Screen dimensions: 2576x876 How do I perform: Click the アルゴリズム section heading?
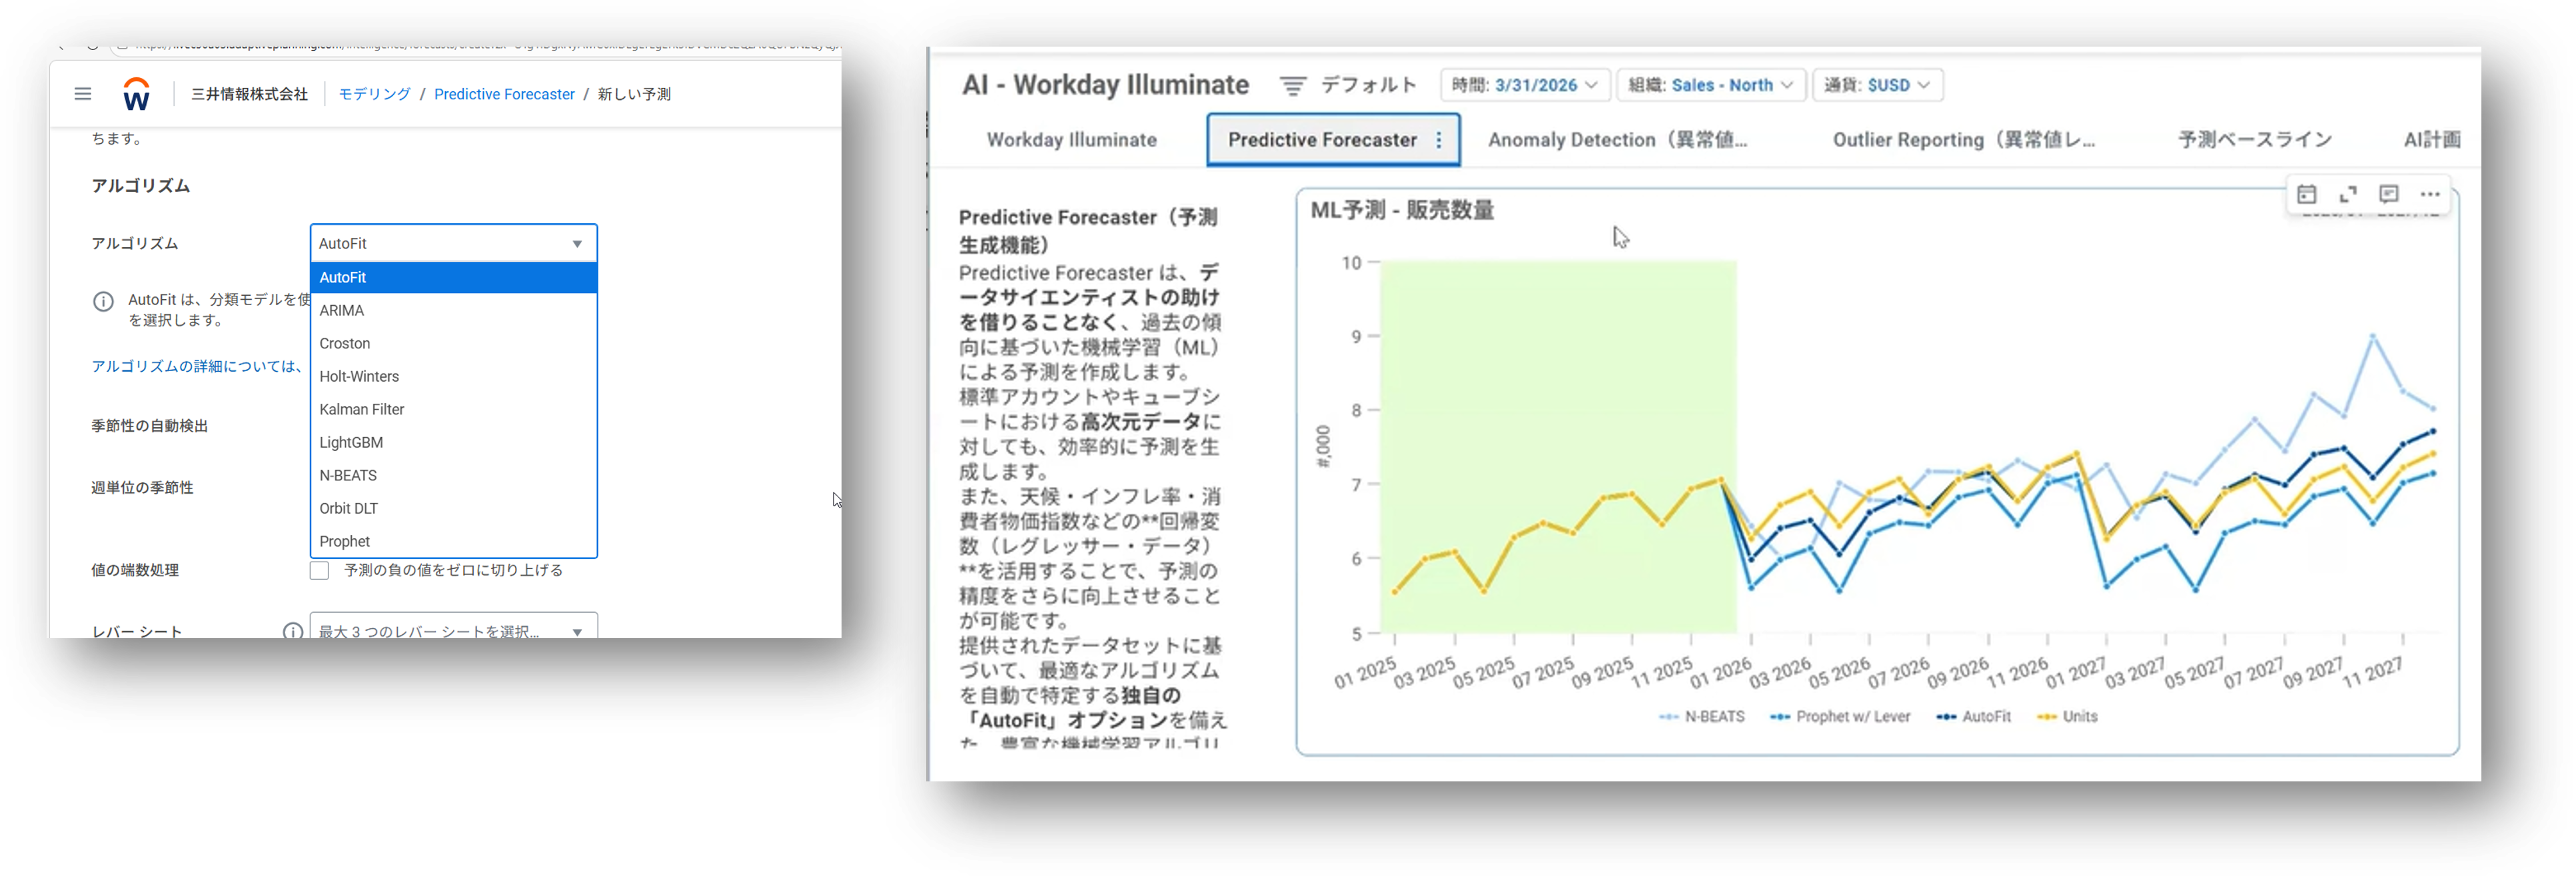pos(141,186)
